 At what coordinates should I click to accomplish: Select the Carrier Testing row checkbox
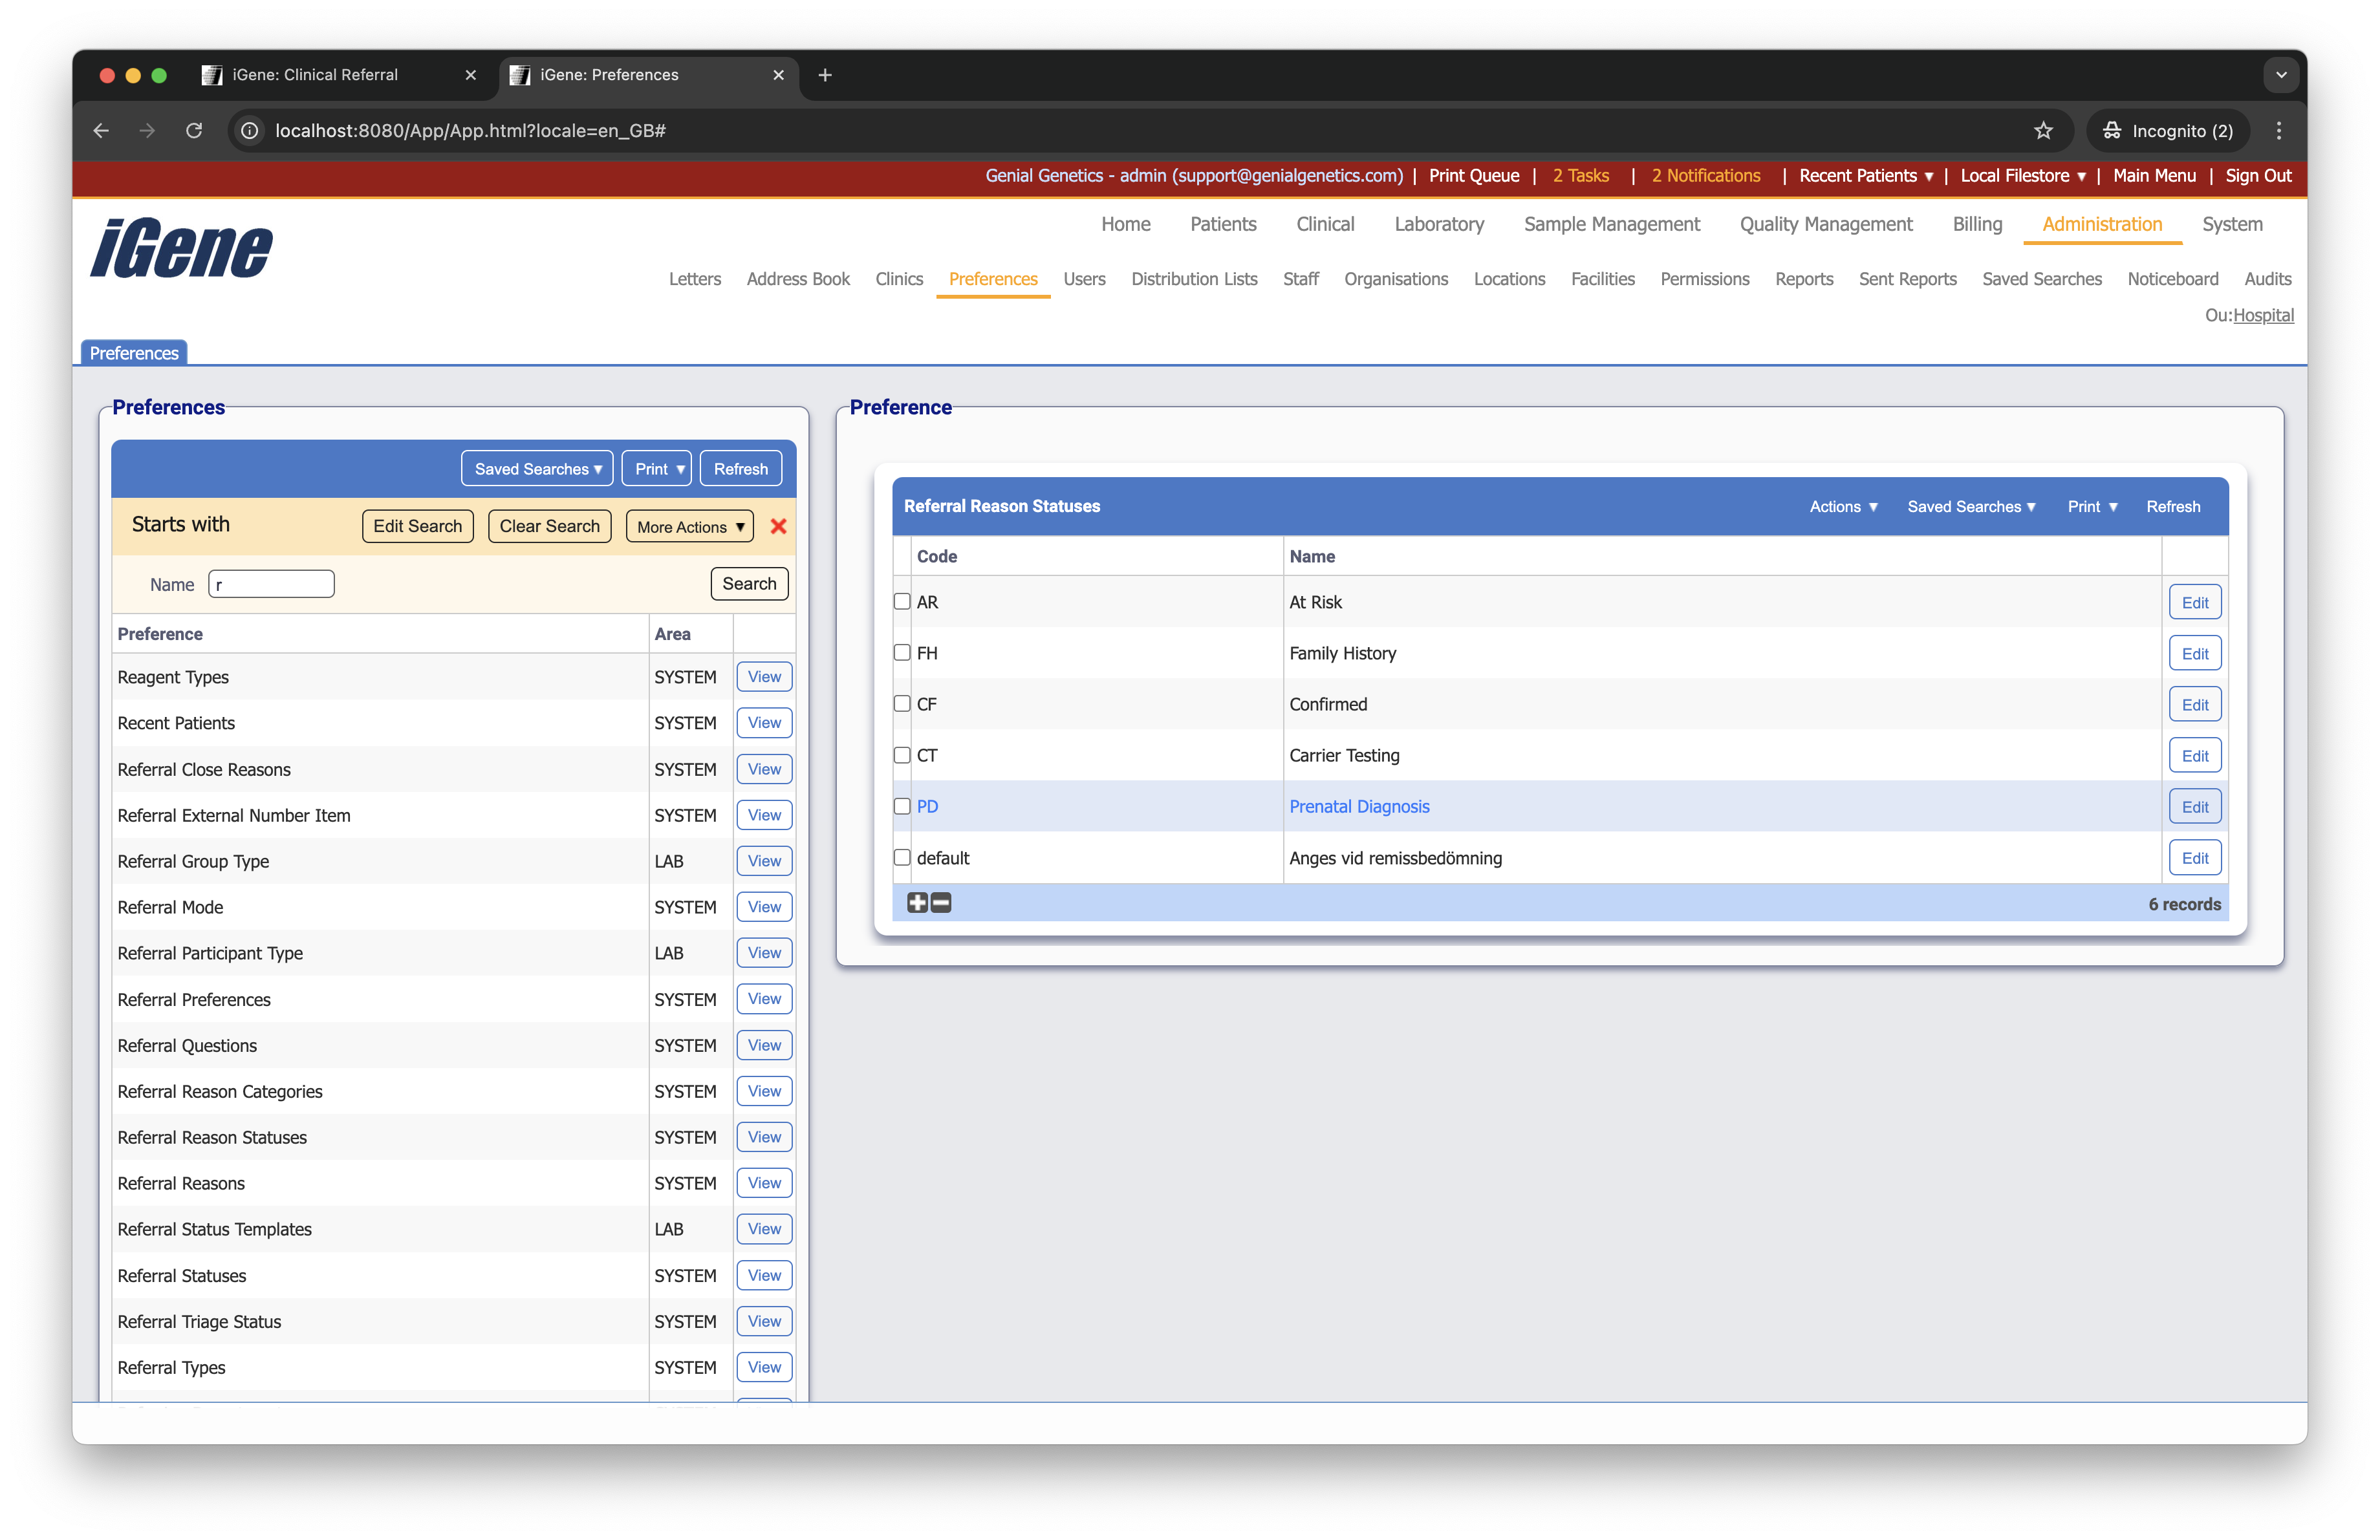pos(902,756)
